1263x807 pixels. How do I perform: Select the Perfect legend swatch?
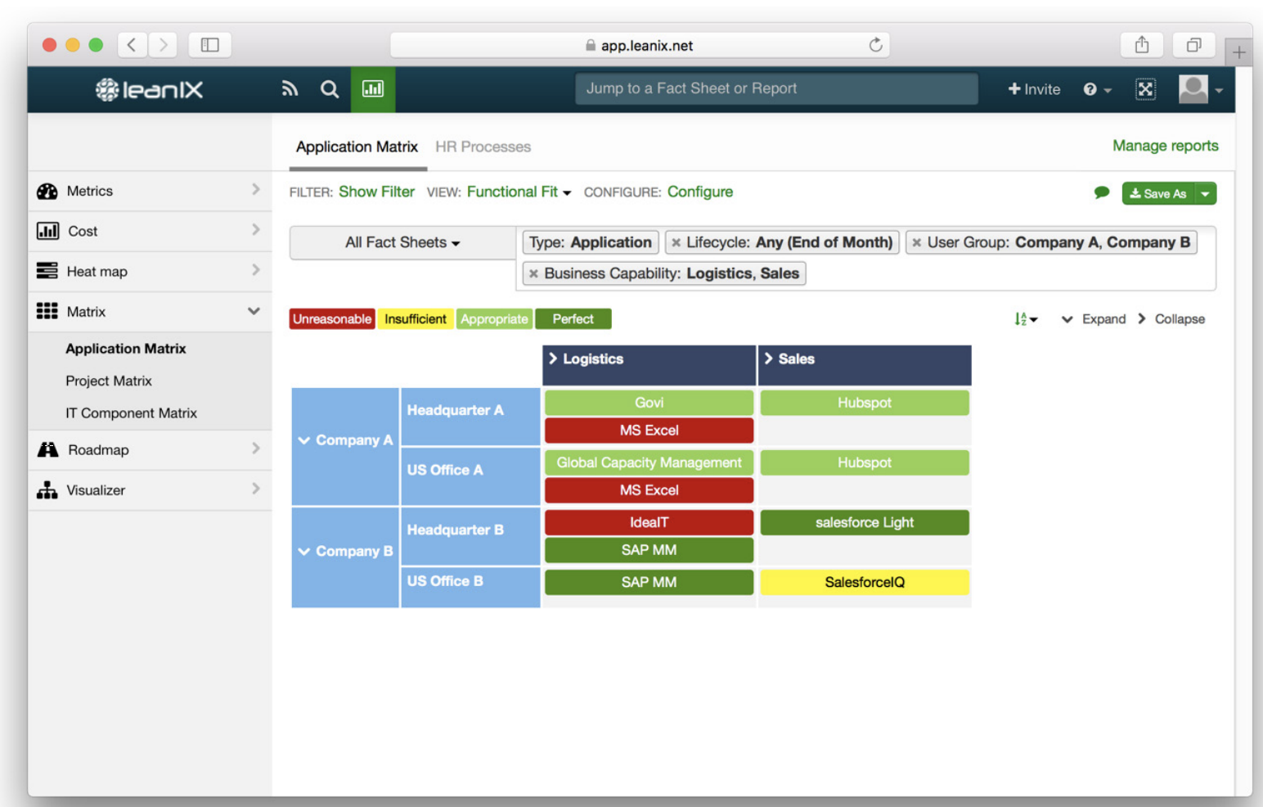tap(573, 318)
